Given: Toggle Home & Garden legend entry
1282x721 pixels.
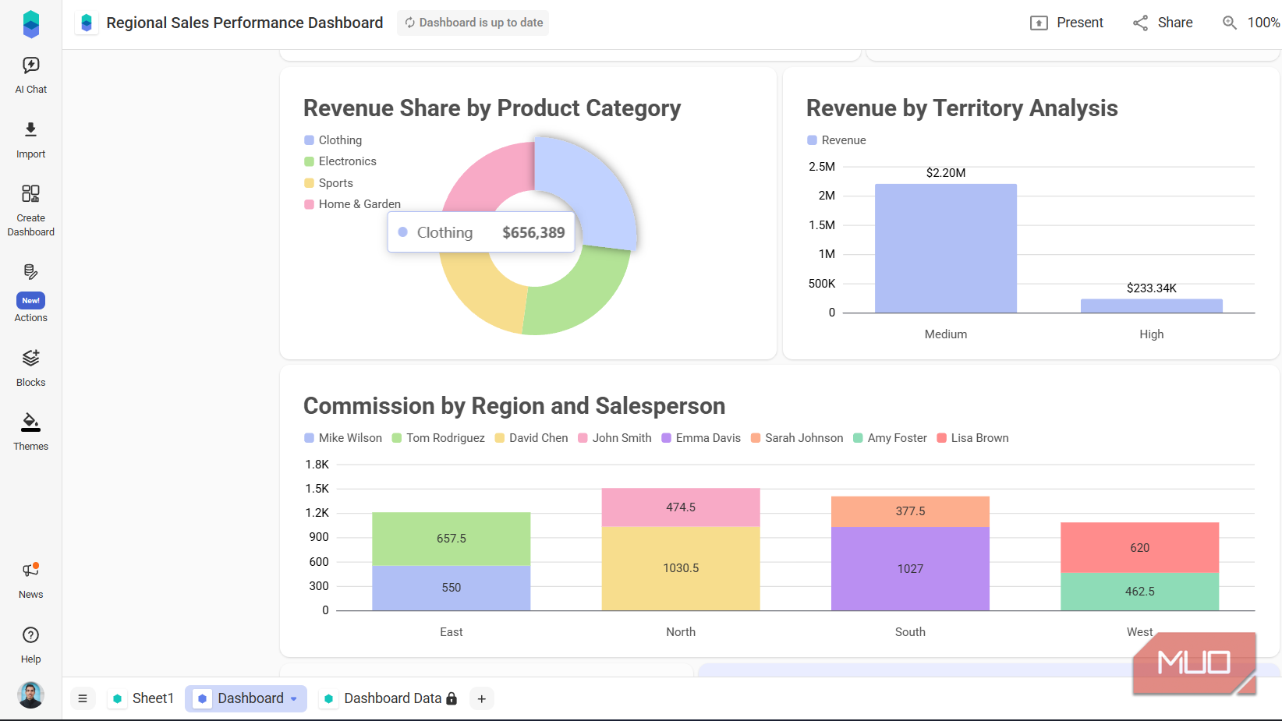Looking at the screenshot, I should pyautogui.click(x=352, y=204).
